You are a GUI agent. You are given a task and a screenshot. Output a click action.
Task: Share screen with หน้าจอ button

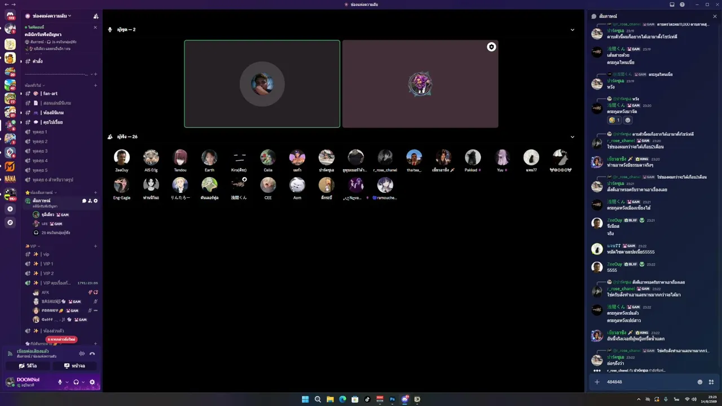click(x=74, y=366)
